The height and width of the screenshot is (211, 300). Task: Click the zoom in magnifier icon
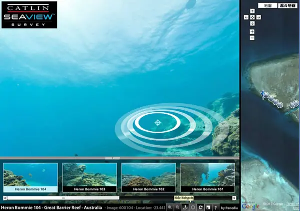coord(169,208)
